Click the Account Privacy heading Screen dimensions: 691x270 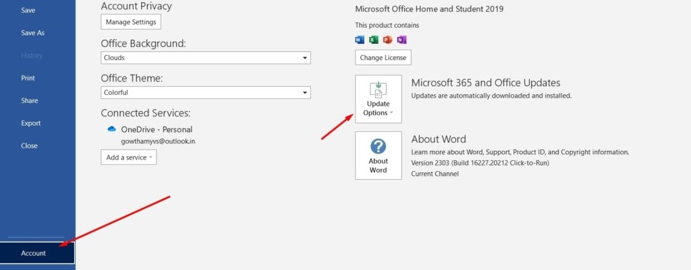pyautogui.click(x=136, y=6)
